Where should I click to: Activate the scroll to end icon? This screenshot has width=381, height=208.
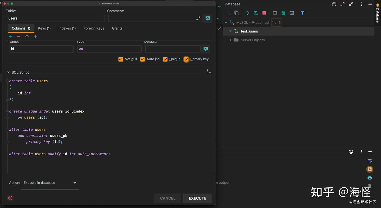[370, 169]
